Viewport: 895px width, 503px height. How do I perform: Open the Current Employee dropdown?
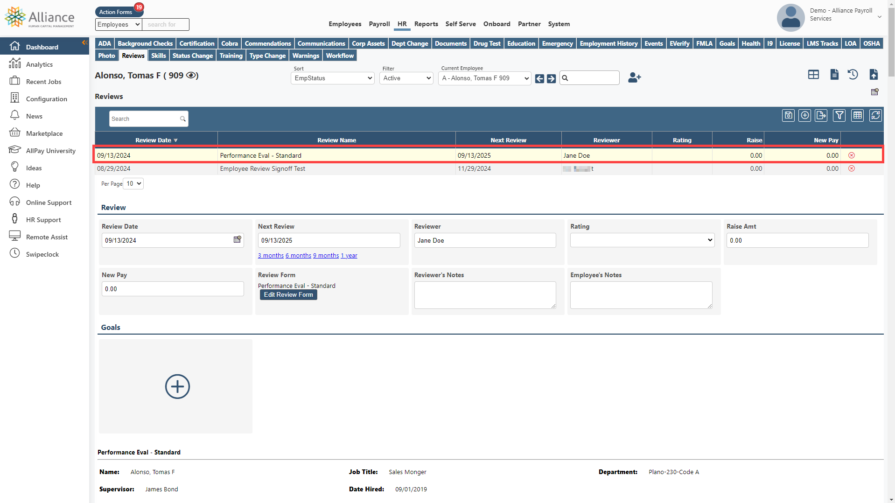(485, 78)
